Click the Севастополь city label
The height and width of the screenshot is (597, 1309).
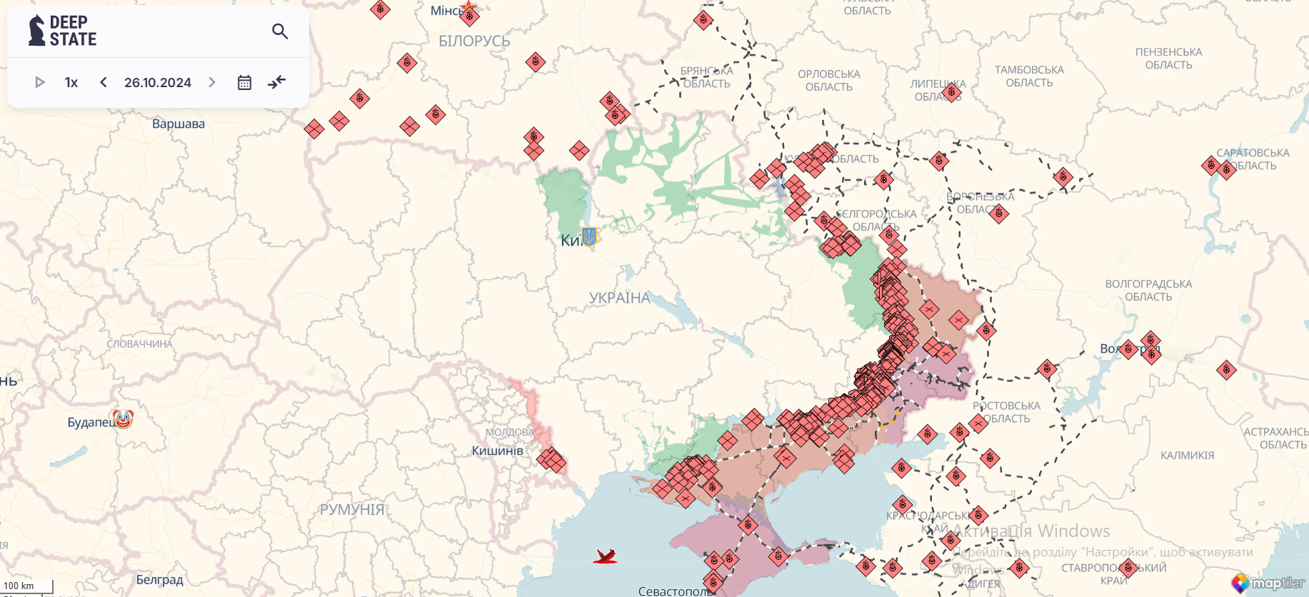(676, 591)
